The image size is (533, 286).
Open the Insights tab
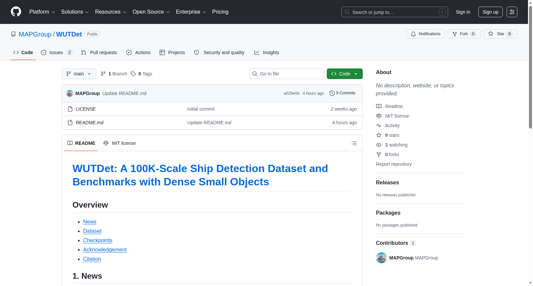pyautogui.click(x=266, y=52)
